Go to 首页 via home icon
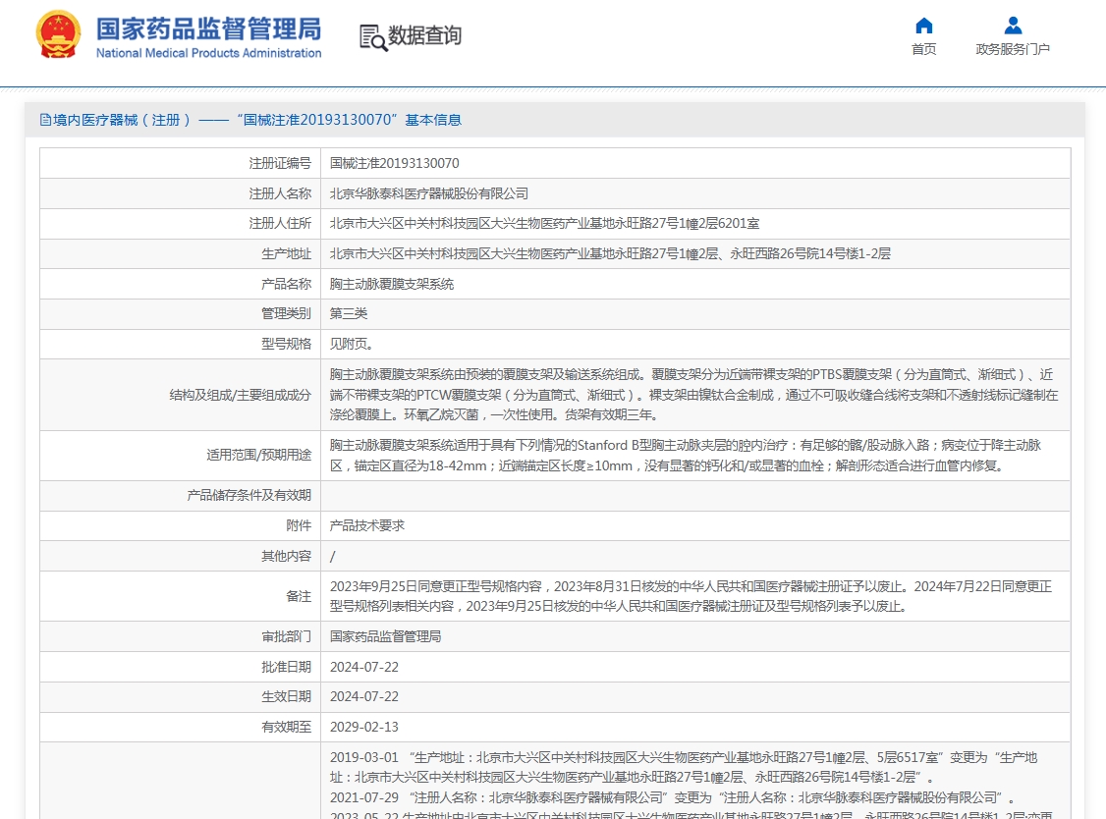1106x819 pixels. click(x=924, y=27)
